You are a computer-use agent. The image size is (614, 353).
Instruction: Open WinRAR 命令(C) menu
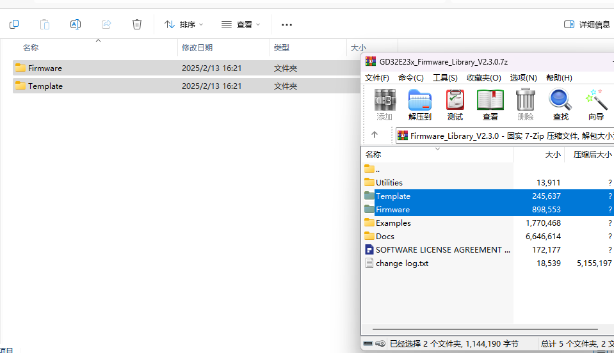click(x=411, y=78)
